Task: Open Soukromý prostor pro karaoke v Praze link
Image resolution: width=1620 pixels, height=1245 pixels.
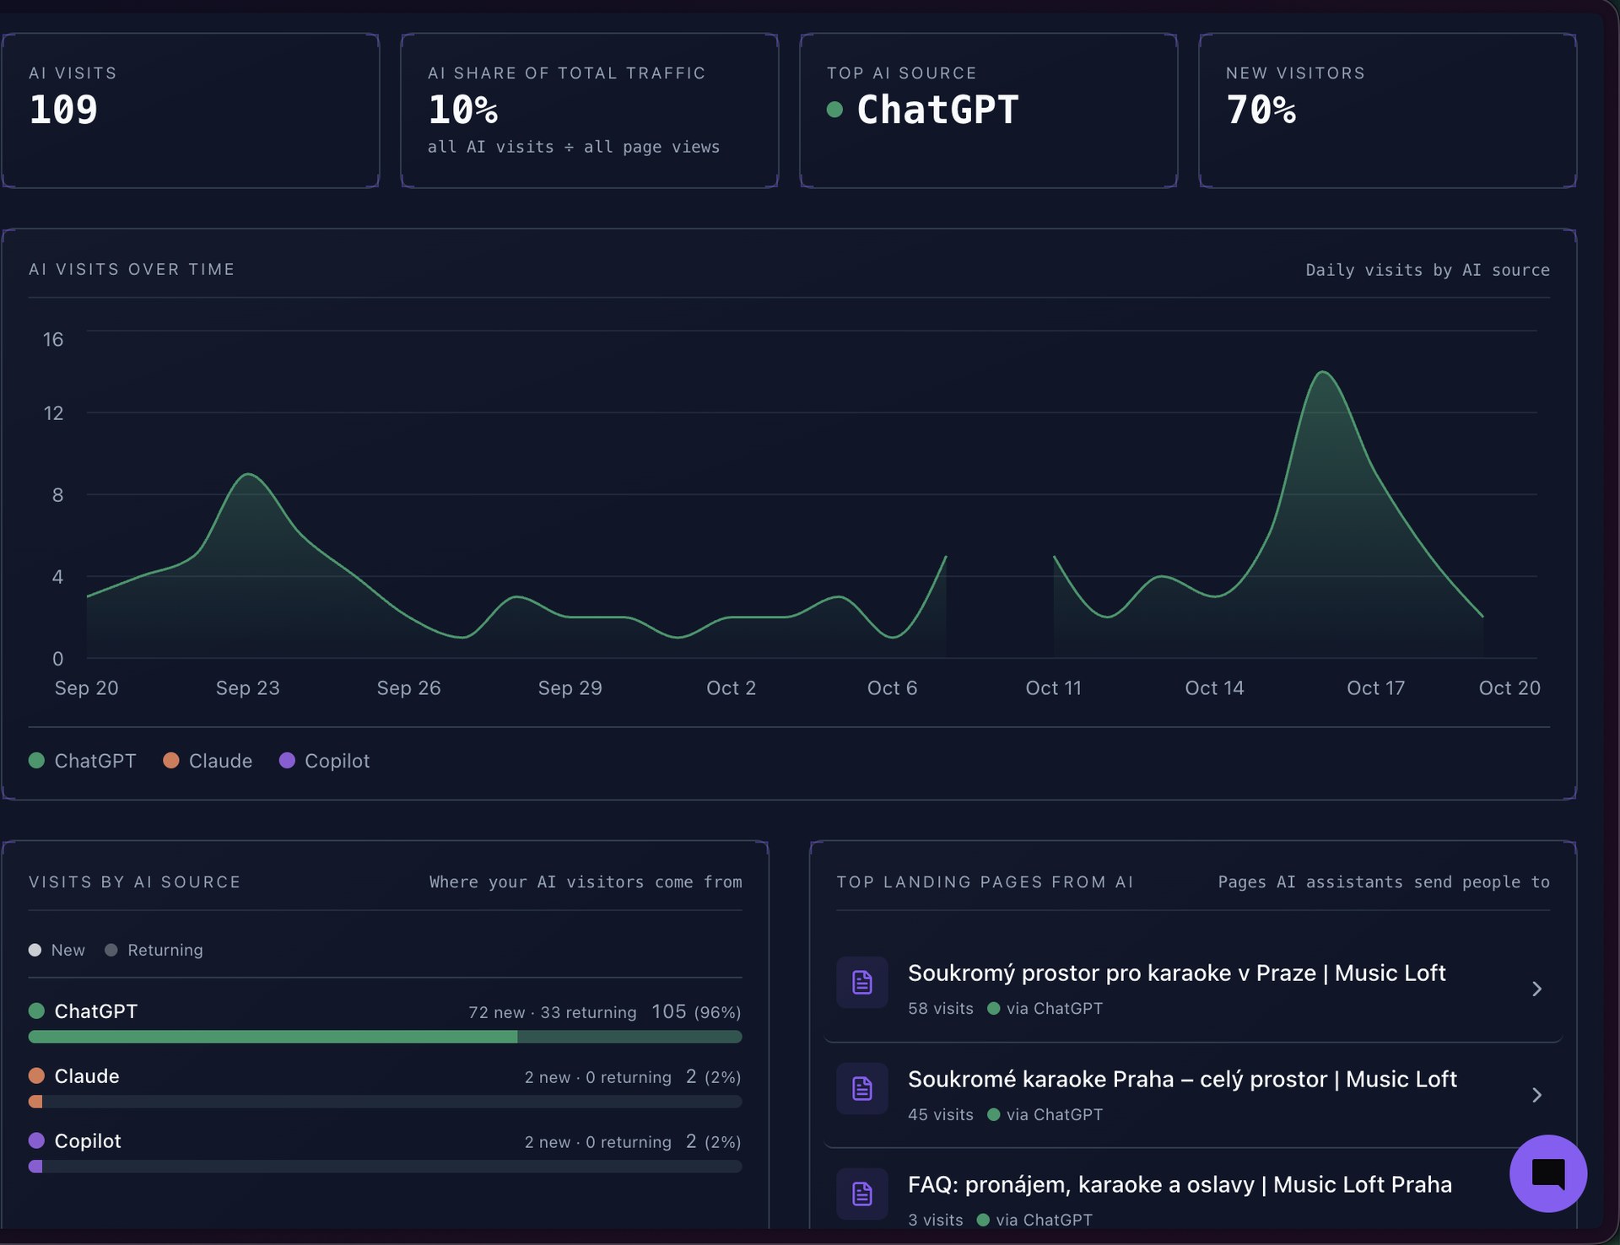Action: 1176,973
